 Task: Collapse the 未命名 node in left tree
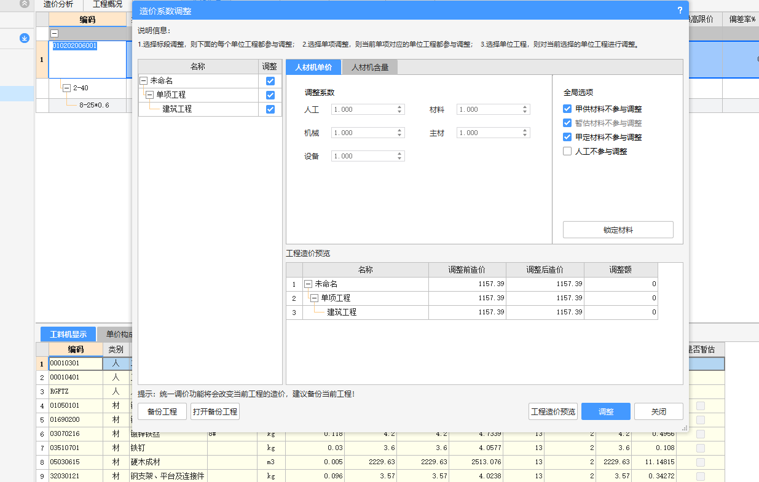[144, 80]
